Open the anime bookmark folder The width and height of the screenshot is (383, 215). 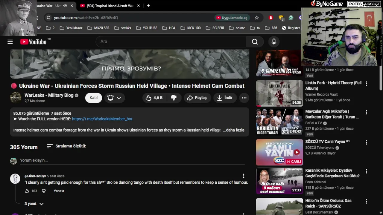(237, 28)
